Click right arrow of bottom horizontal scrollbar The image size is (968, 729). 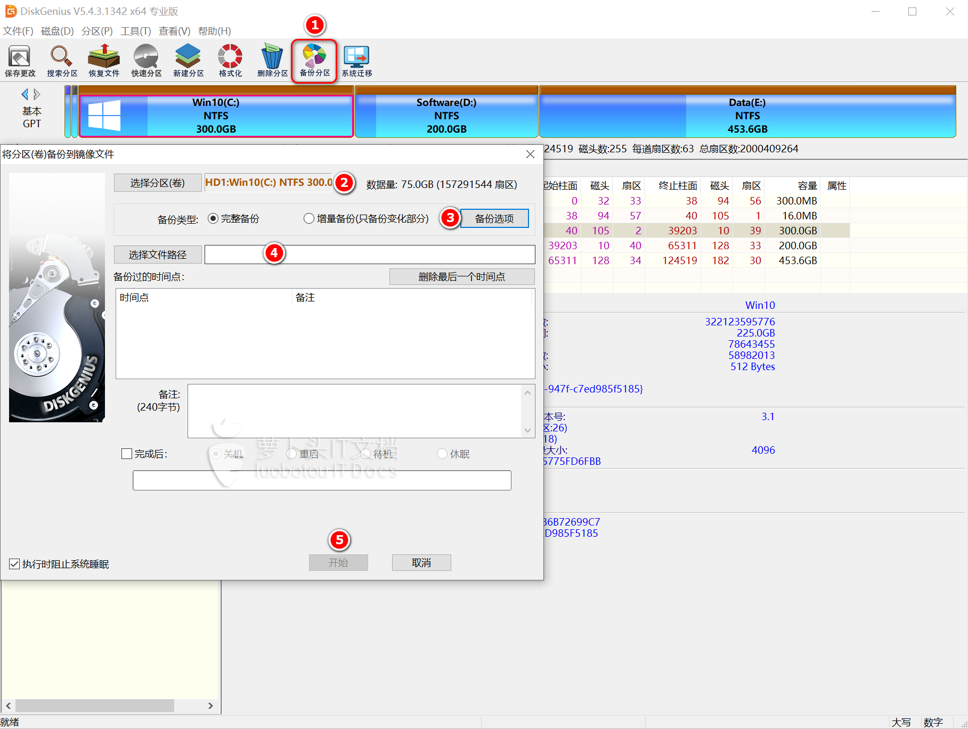coord(210,706)
